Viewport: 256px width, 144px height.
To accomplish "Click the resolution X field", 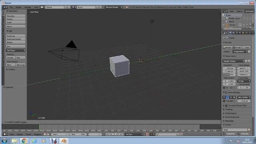I will (229, 68).
